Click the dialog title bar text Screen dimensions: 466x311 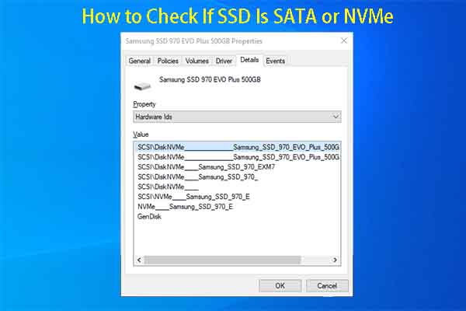(x=193, y=41)
